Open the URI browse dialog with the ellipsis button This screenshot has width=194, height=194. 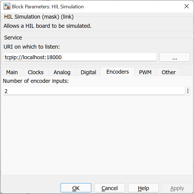click(x=174, y=57)
